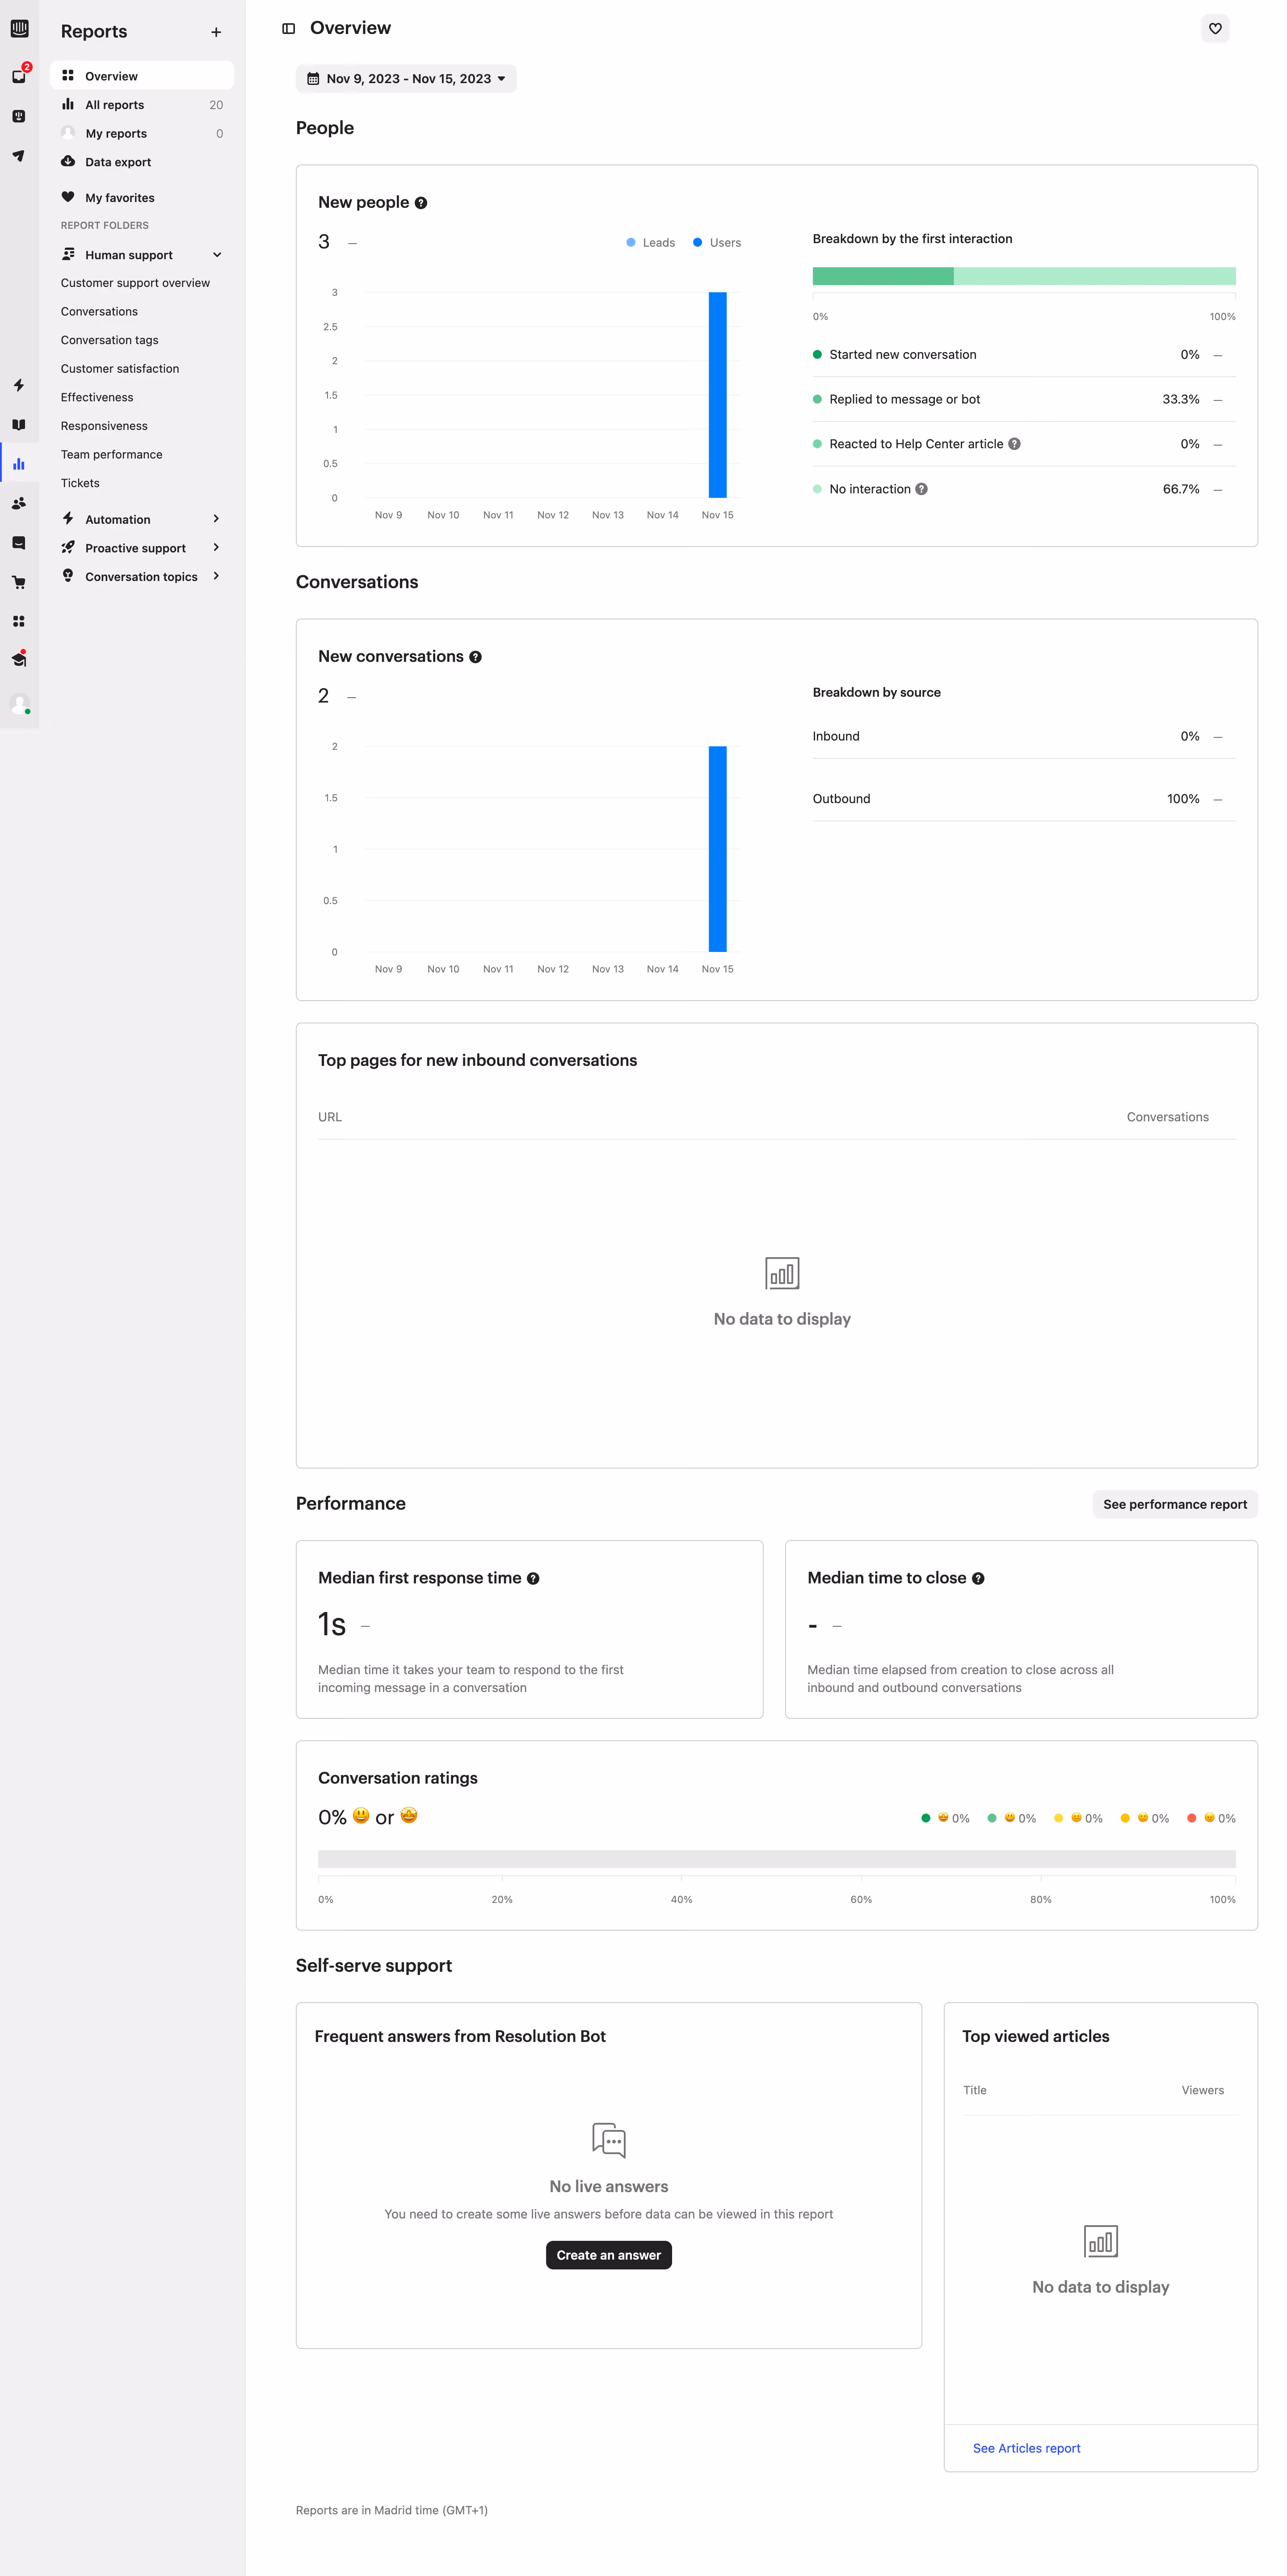Open the Inbox icon with badge

click(19, 76)
